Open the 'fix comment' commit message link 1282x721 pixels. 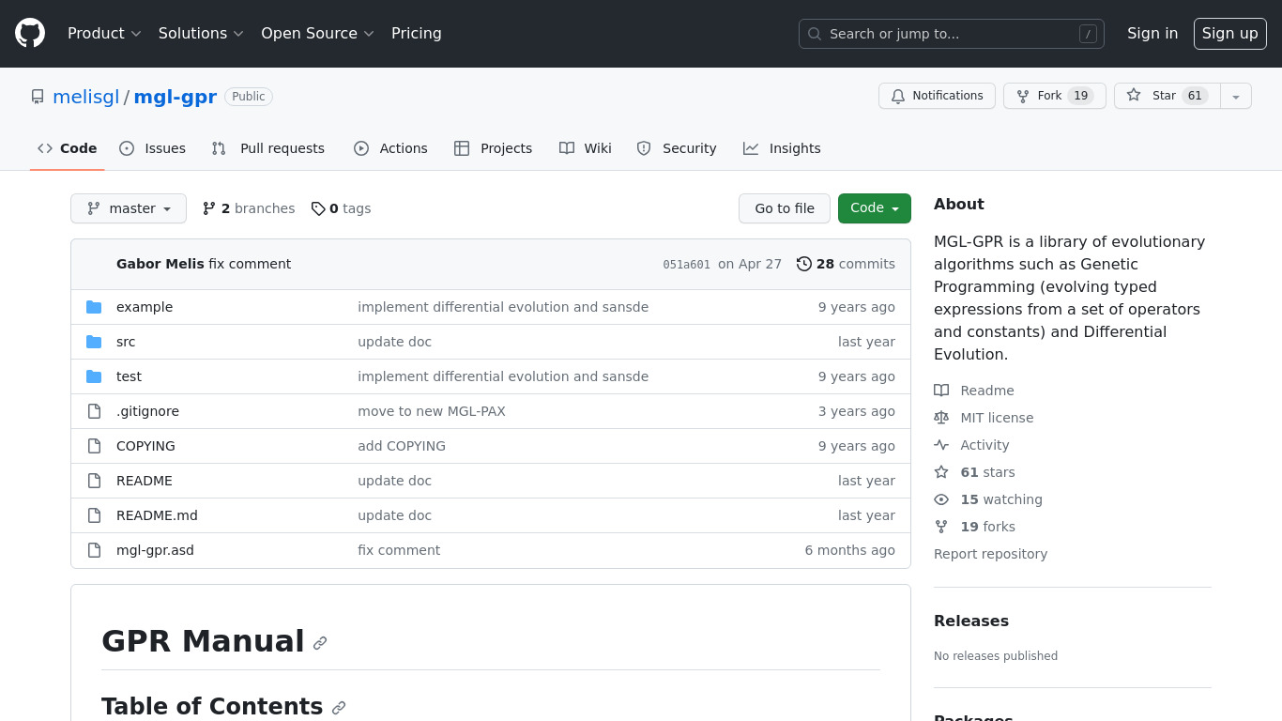coord(399,550)
